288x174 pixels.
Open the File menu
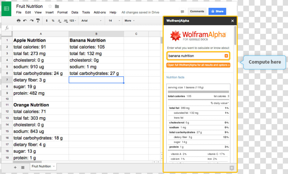(x=19, y=12)
